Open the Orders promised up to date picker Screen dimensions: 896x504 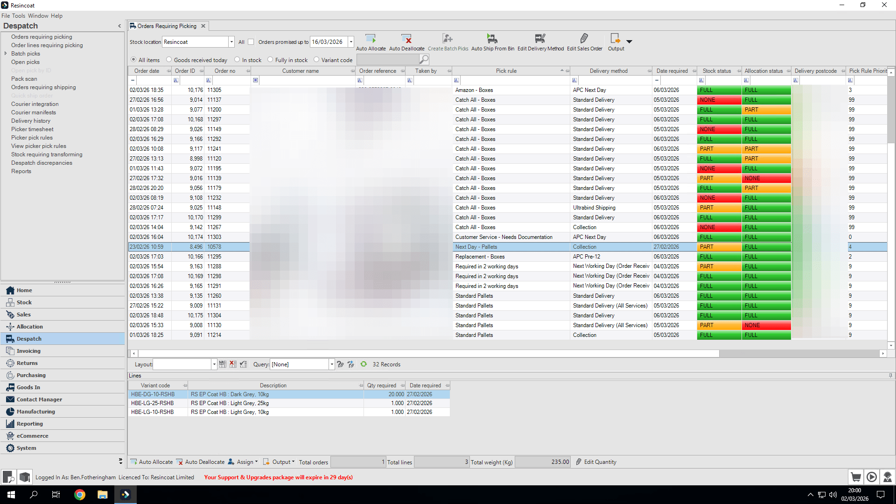351,42
